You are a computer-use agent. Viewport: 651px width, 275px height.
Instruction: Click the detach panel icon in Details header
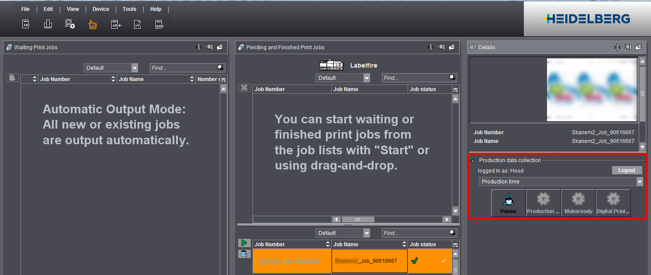(x=638, y=47)
